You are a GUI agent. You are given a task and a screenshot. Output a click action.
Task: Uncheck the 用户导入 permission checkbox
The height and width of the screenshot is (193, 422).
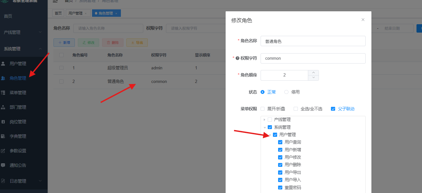click(x=280, y=180)
